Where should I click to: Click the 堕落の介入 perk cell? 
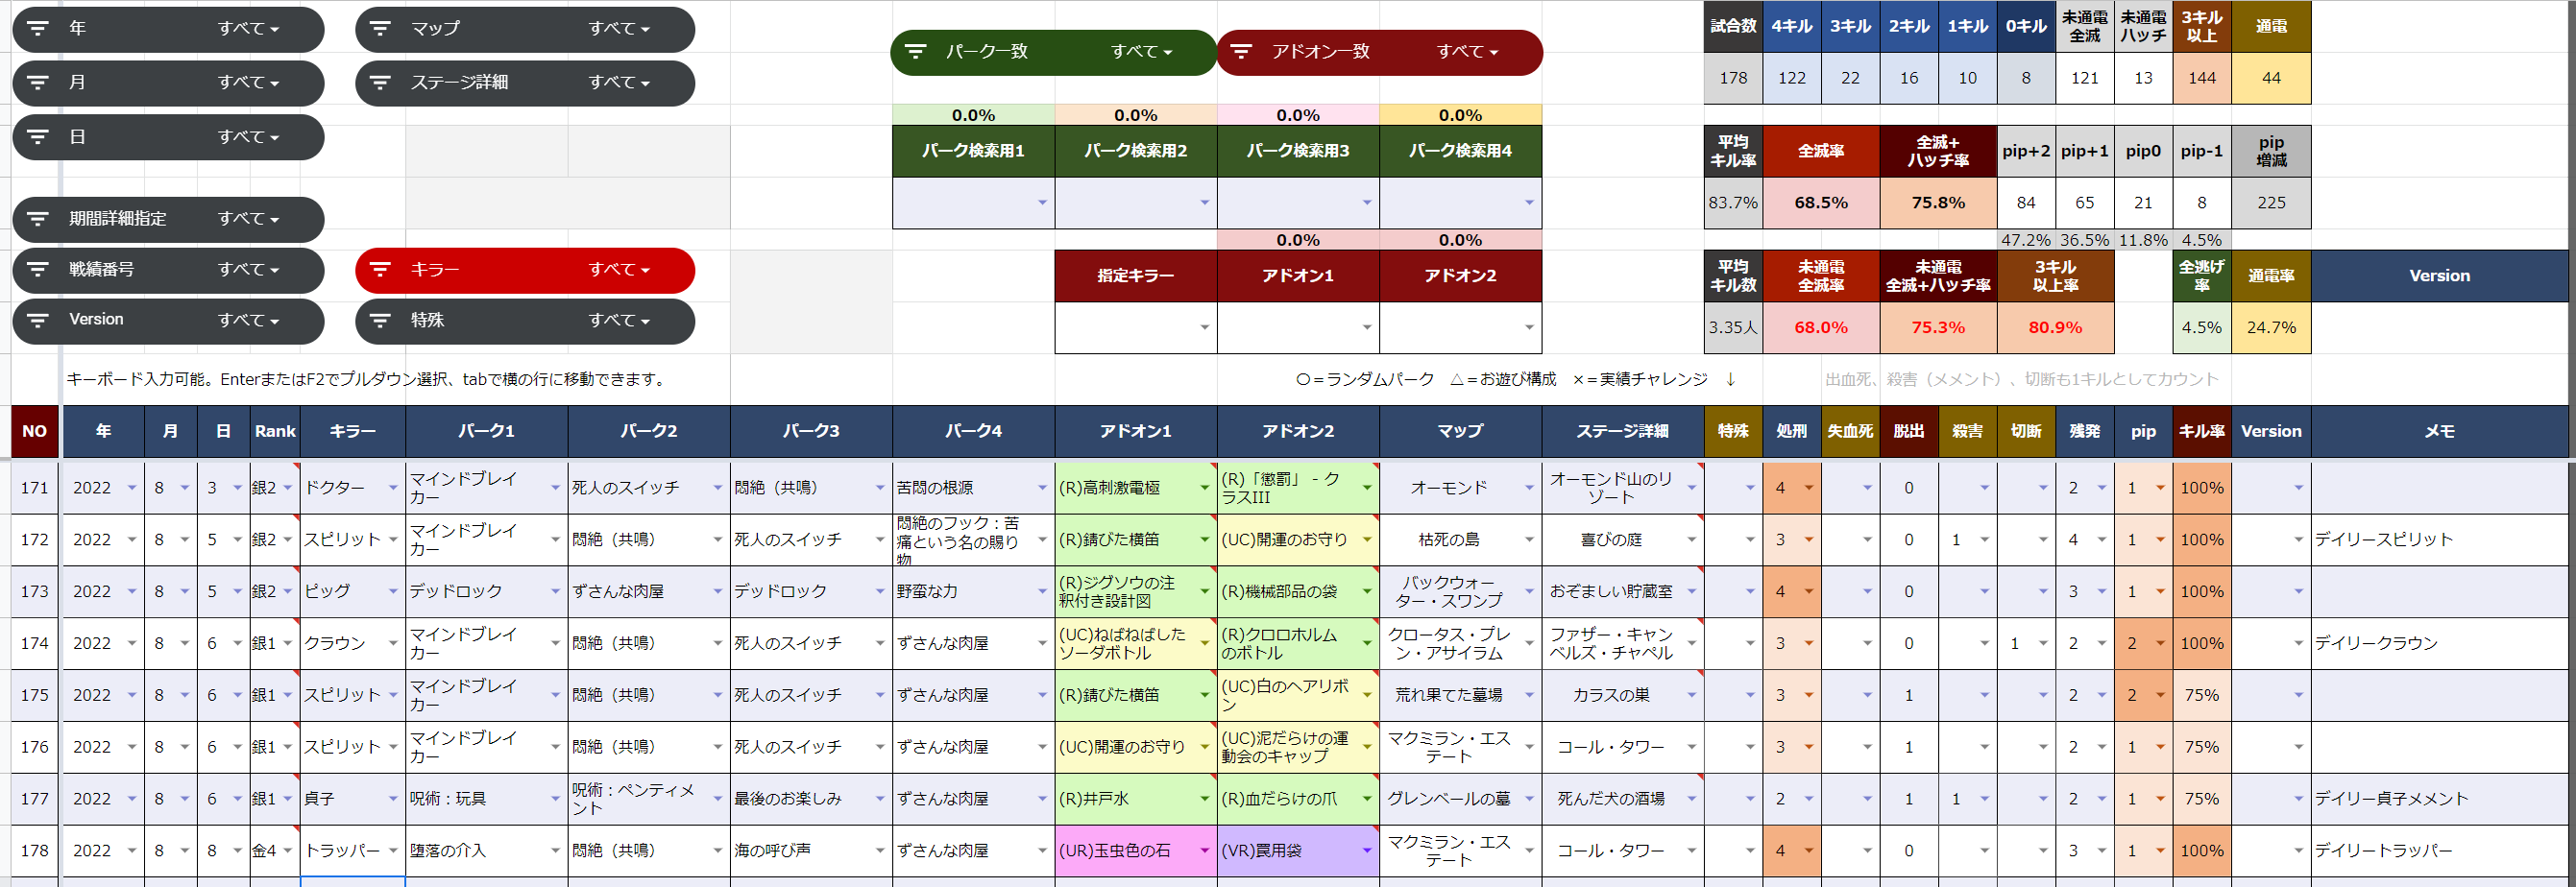click(x=487, y=851)
